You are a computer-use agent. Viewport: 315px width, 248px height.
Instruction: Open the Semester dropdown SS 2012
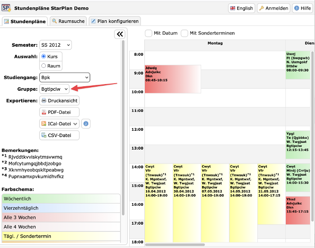point(55,45)
